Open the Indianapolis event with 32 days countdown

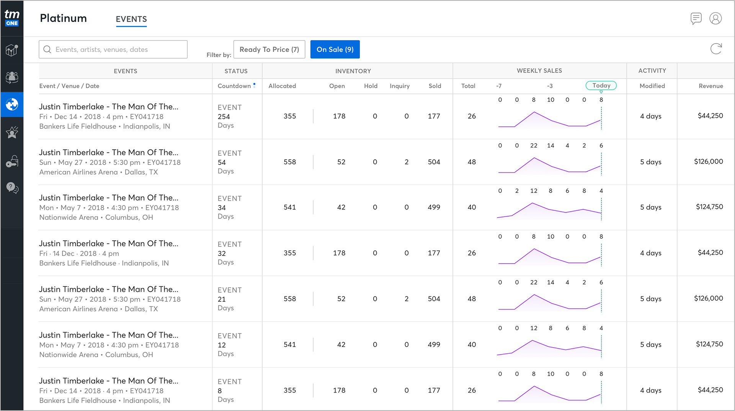click(108, 244)
